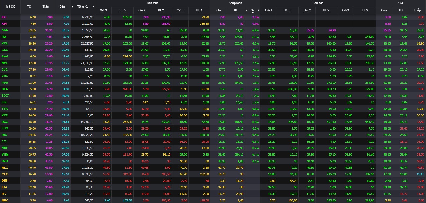Image resolution: width=426 pixels, height=203 pixels.
Task: Click PDR total volume 13,257,60
Action: [87, 83]
